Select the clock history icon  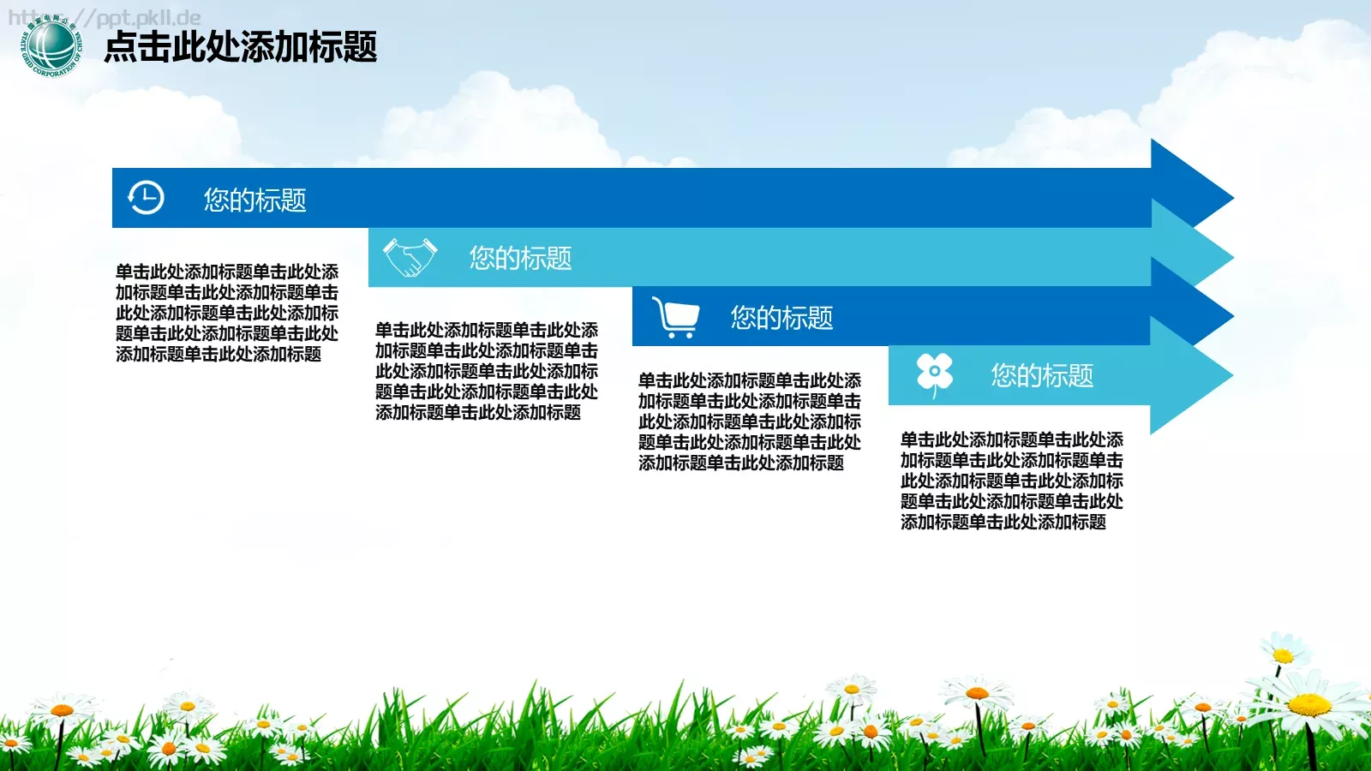tap(146, 198)
